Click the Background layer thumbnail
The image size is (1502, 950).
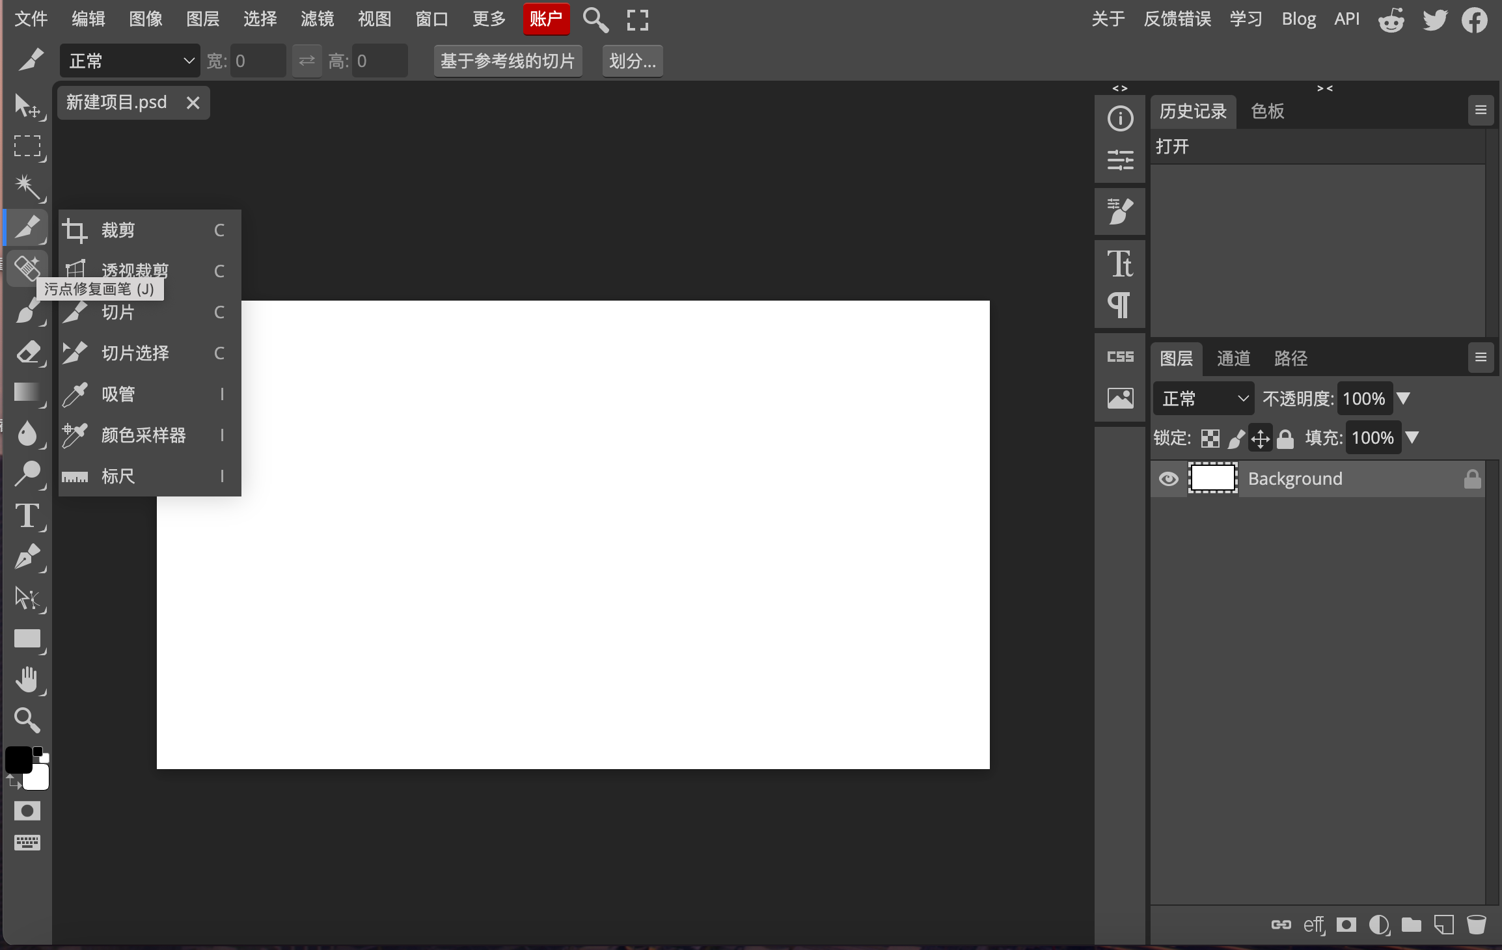click(x=1213, y=478)
